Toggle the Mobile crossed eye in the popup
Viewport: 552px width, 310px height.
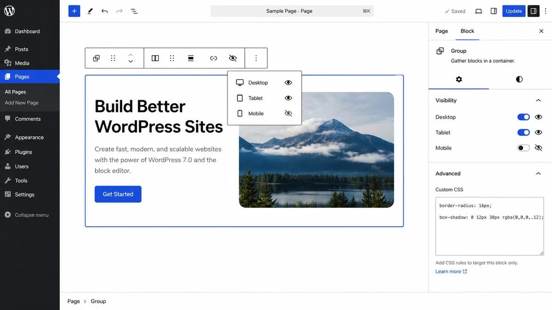288,113
